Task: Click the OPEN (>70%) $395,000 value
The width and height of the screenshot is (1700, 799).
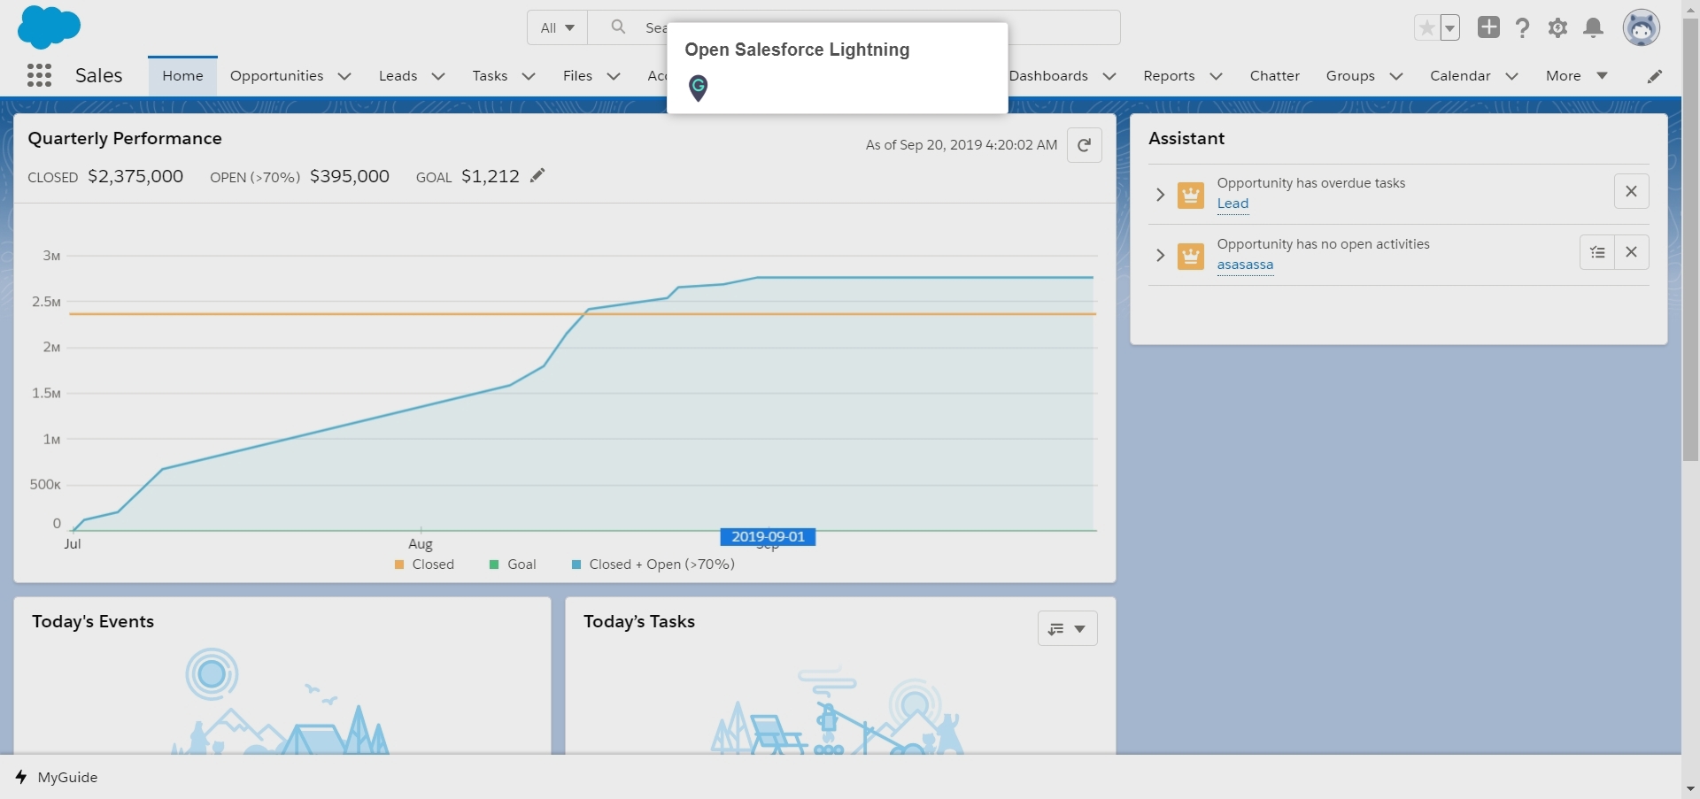Action: [x=350, y=176]
